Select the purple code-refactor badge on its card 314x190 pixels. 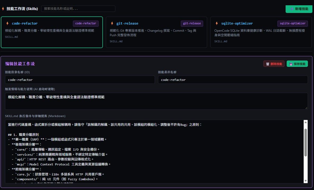(86, 23)
